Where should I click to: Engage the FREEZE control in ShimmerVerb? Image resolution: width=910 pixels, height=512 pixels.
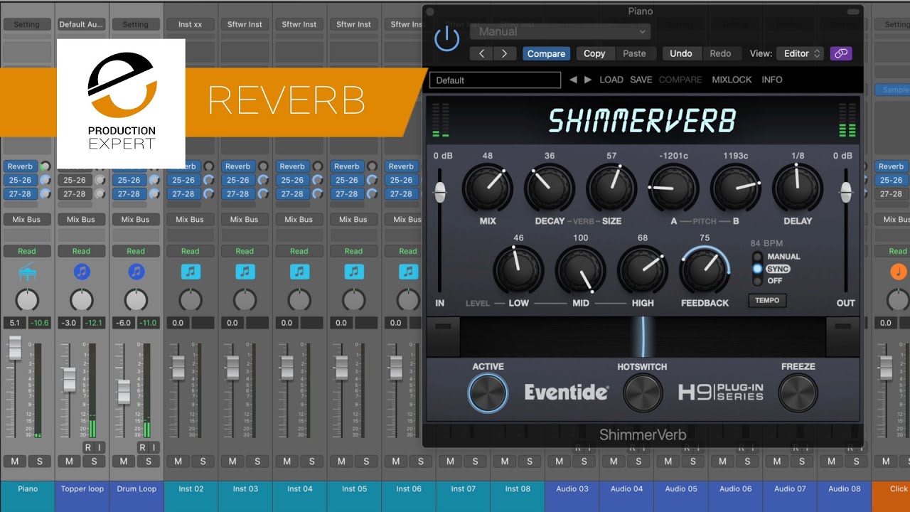798,392
